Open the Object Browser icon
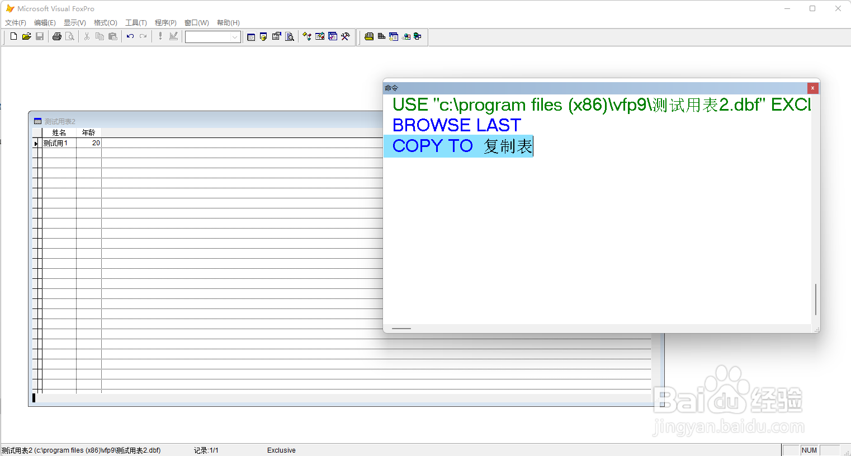Screen dimensions: 851x456 (x=319, y=37)
